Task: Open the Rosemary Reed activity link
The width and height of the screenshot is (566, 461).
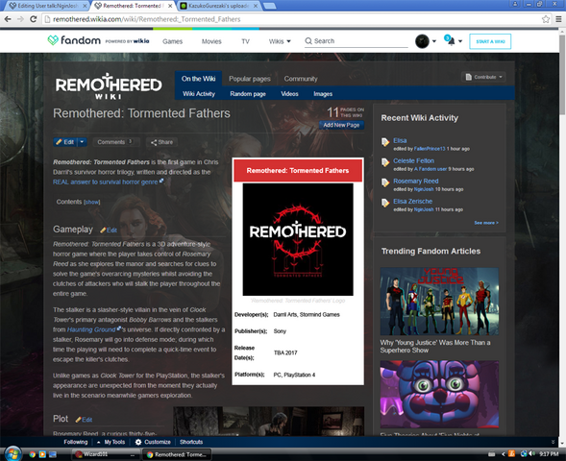Action: (x=415, y=182)
